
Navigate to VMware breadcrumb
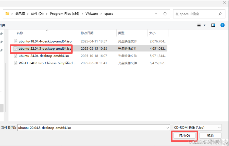pyautogui.click(x=92, y=14)
